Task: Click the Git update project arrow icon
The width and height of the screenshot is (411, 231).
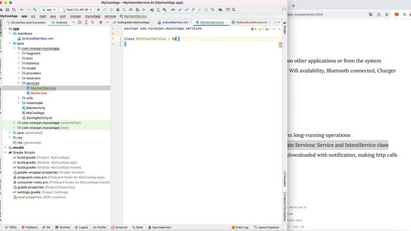Action: coord(180,10)
